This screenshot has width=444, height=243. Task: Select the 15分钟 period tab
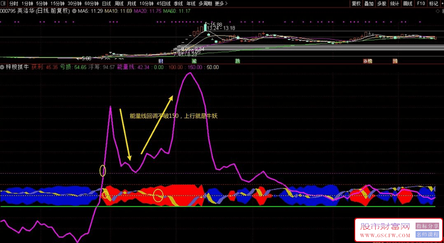[57, 4]
